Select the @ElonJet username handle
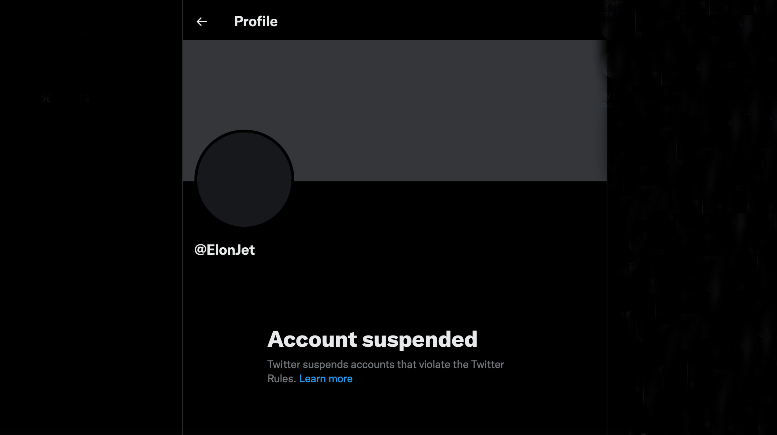 pos(225,250)
